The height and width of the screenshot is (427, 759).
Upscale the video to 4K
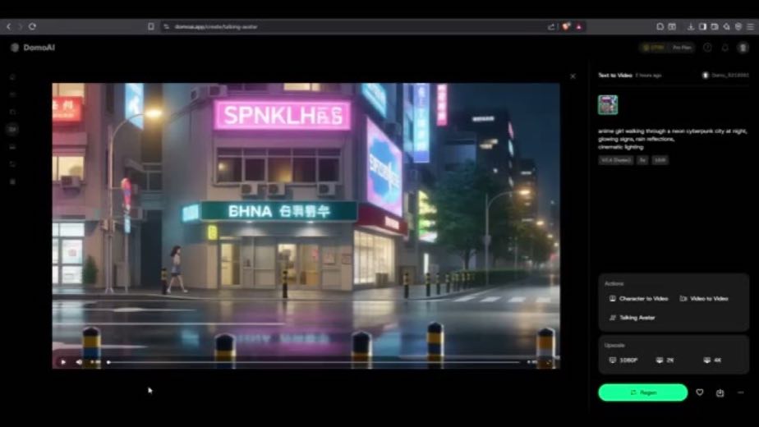[712, 360]
